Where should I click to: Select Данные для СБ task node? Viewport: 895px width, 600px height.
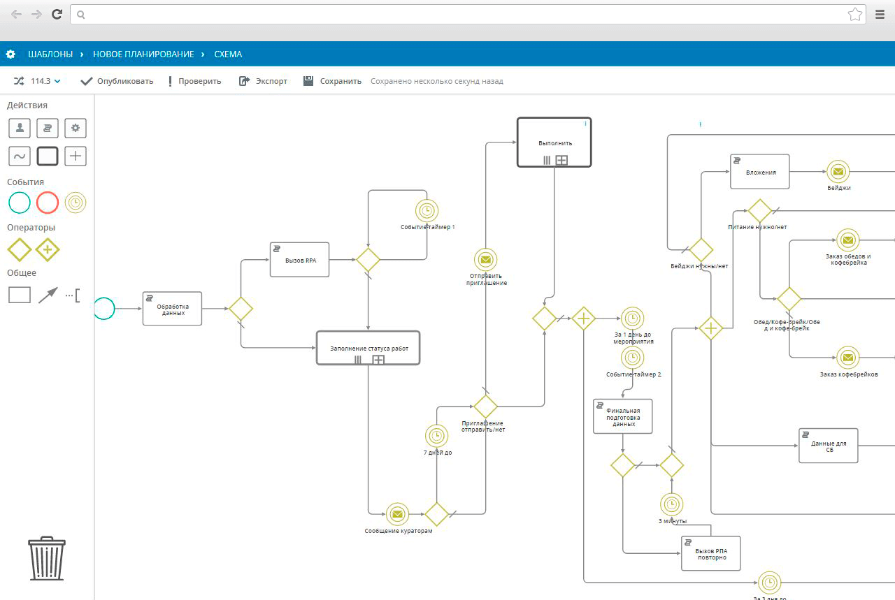tap(828, 446)
